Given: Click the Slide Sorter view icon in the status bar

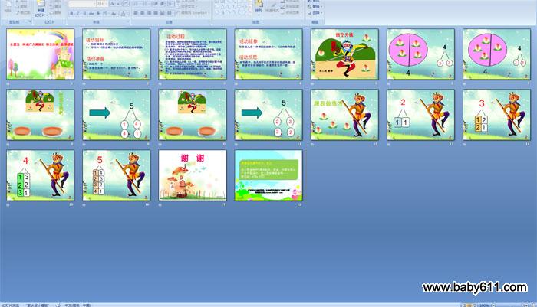Looking at the screenshot, I should (469, 305).
